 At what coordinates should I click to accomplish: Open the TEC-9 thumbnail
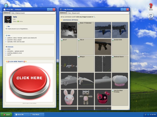click(86, 47)
